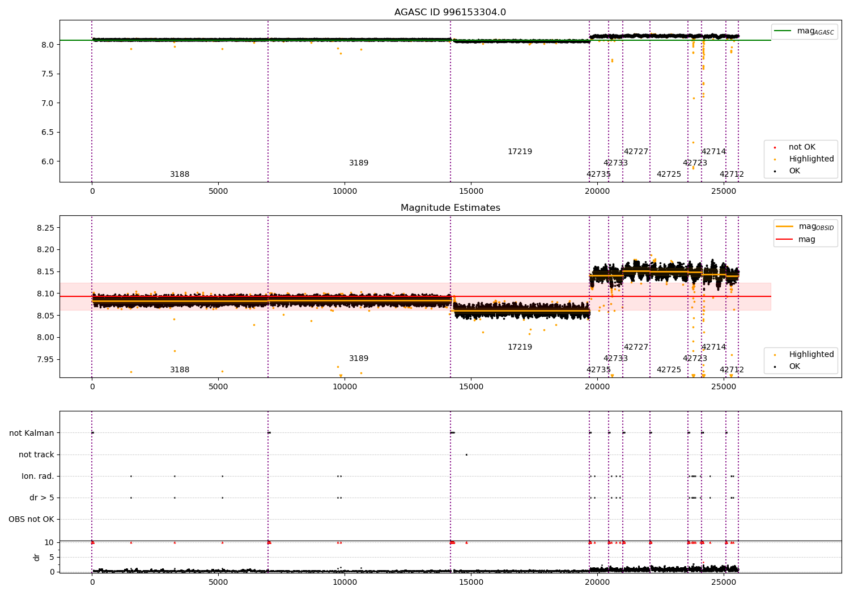The image size is (850, 595).
Task: Click obsid label 17219 in the top plot
Action: (520, 152)
